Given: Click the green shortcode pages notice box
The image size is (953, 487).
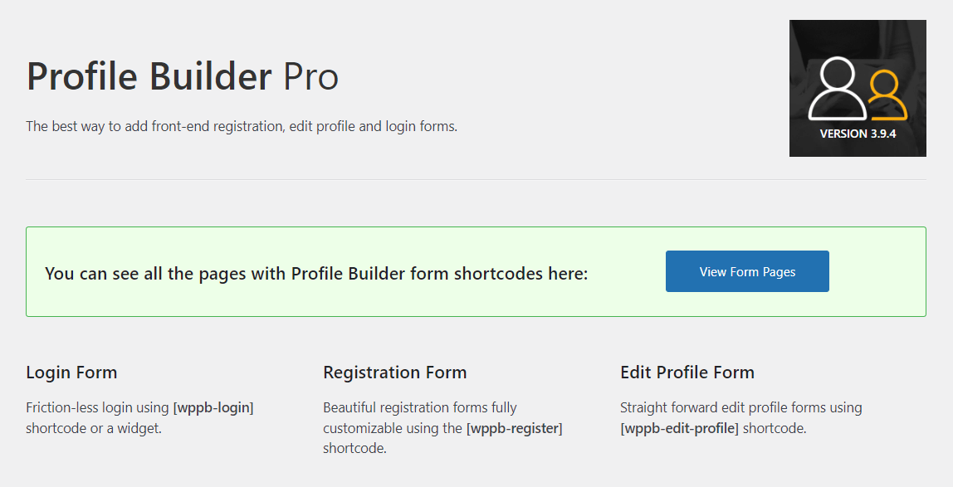Looking at the screenshot, I should click(x=476, y=271).
